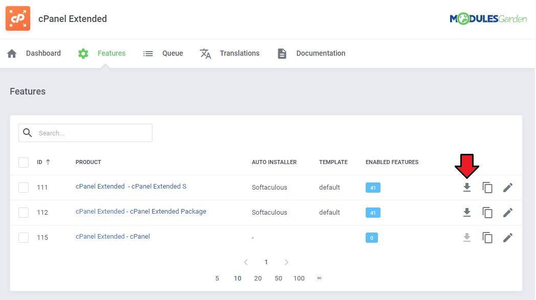Screen dimensions: 536x300
Task: Open cPanel Extended - cPanel Extended S link
Action: pos(131,186)
